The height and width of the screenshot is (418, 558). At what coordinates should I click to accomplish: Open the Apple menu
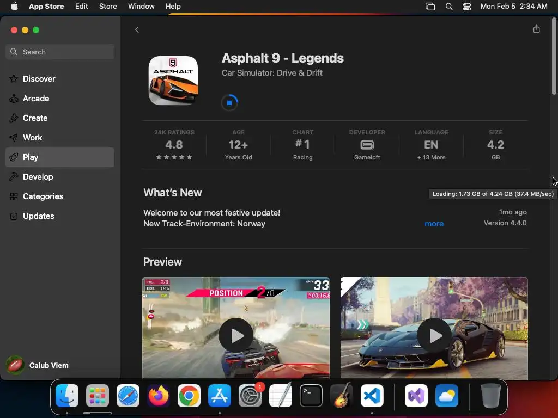pyautogui.click(x=14, y=6)
